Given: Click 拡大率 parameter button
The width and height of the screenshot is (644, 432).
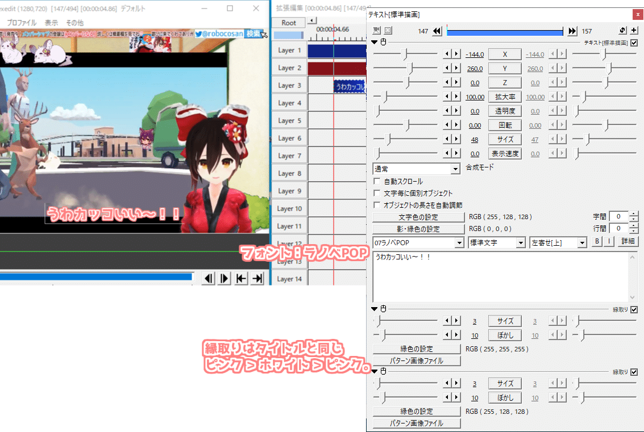Looking at the screenshot, I should [x=505, y=97].
